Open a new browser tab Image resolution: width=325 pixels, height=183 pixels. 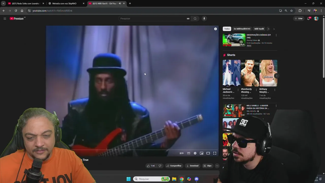pyautogui.click(x=130, y=4)
